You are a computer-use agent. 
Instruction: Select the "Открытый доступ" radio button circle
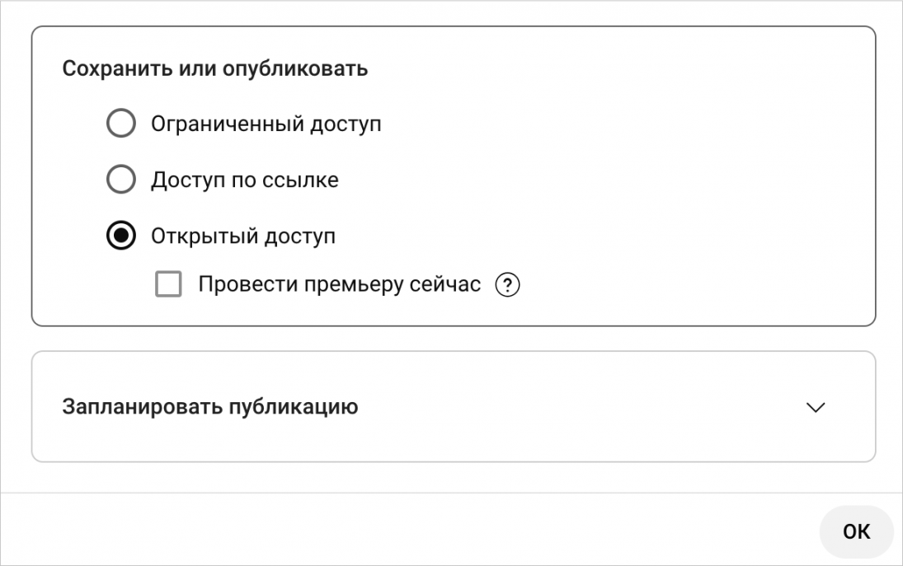pyautogui.click(x=121, y=236)
